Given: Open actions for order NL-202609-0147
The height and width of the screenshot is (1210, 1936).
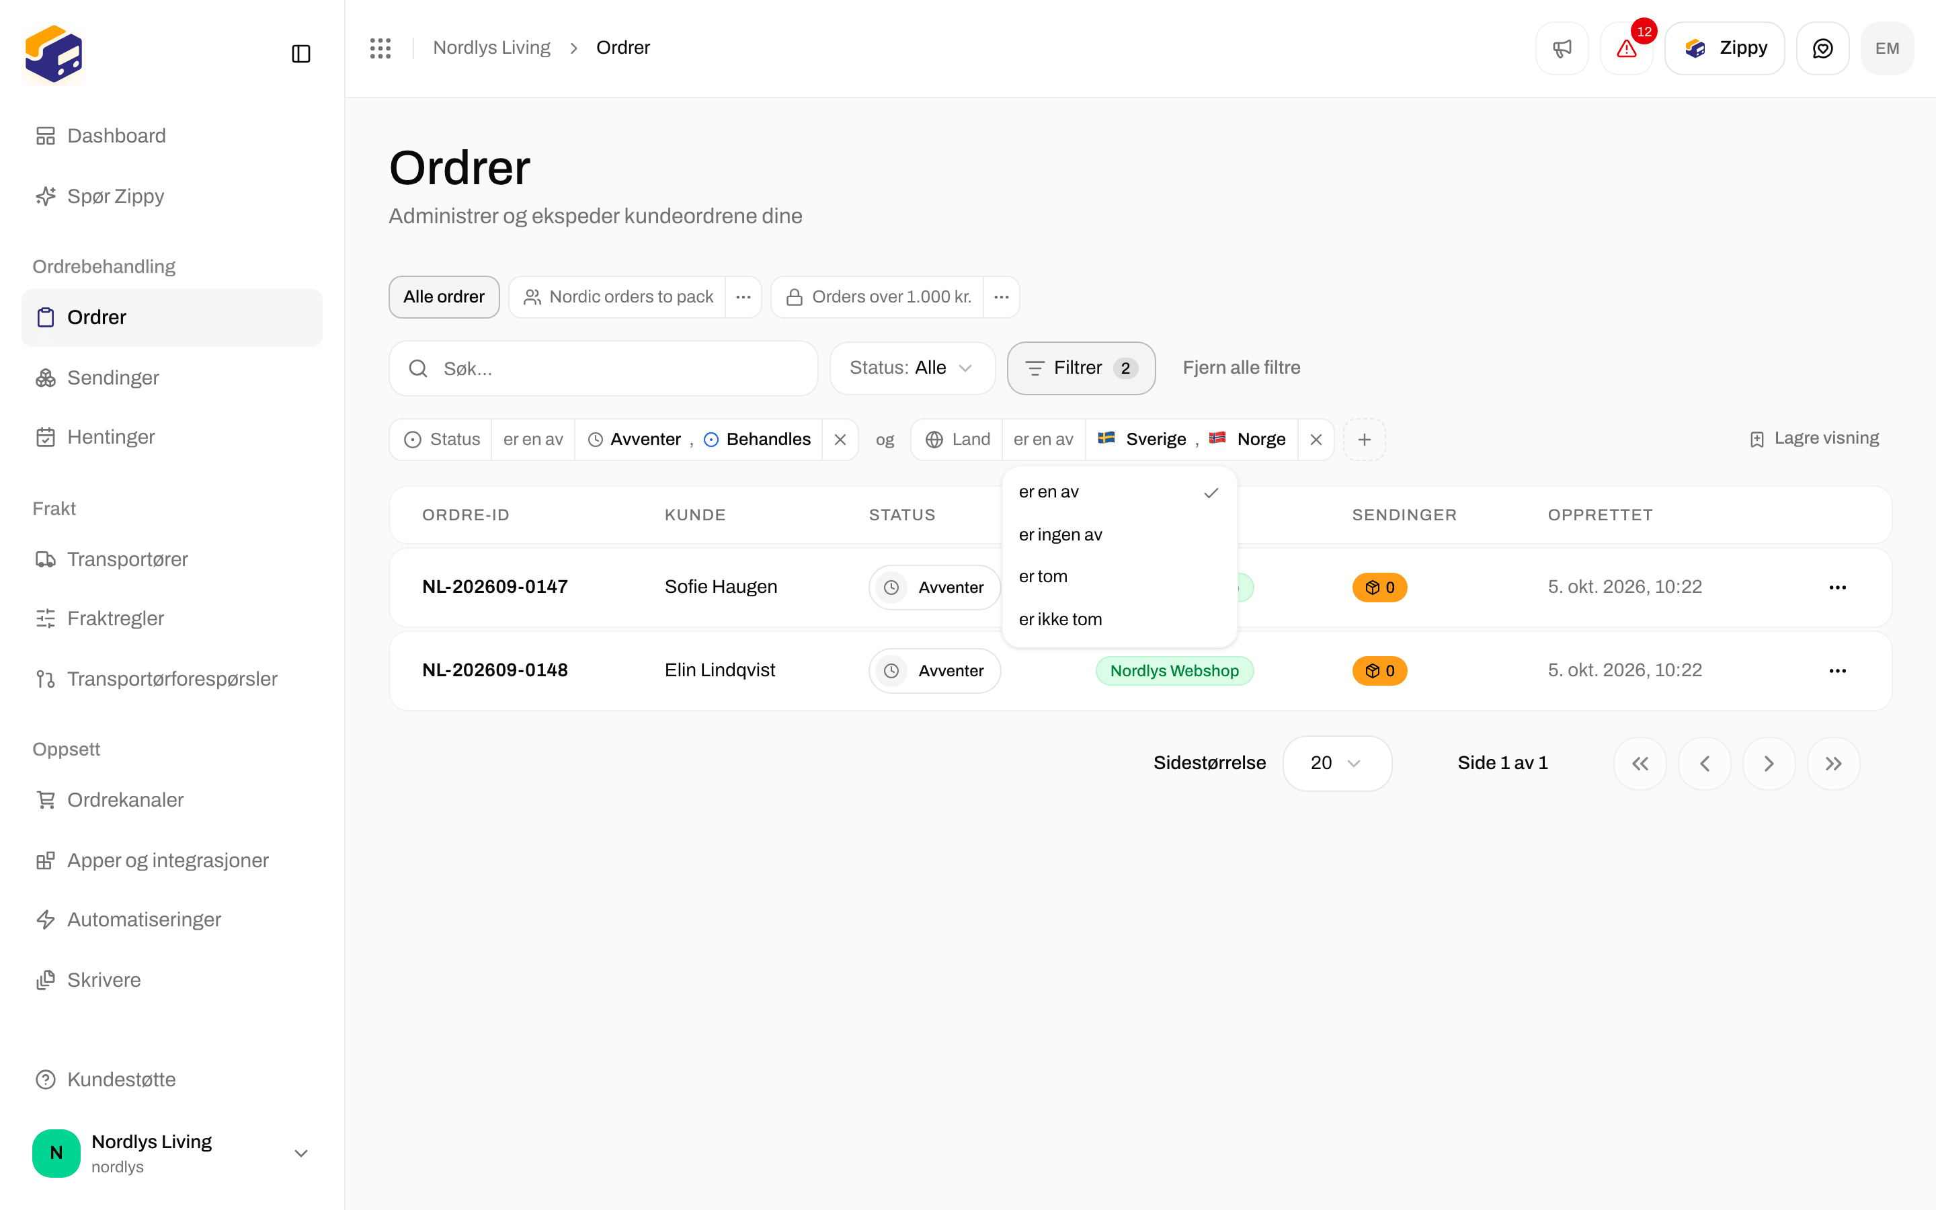Looking at the screenshot, I should click(1838, 588).
